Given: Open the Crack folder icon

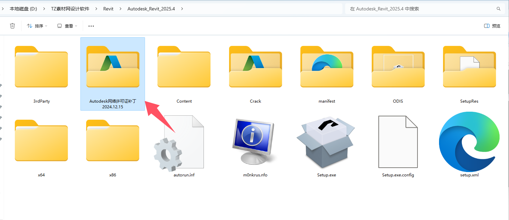Looking at the screenshot, I should (x=255, y=66).
